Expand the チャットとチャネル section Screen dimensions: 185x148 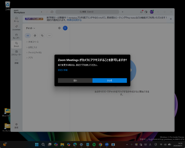[x=34, y=52]
